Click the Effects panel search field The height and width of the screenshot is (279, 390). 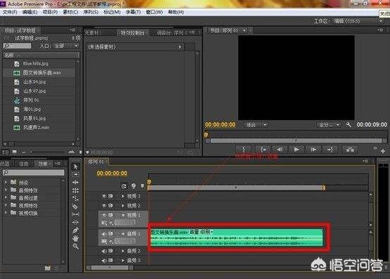(34, 172)
